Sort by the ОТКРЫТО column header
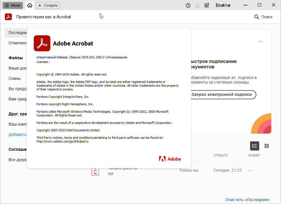The height and width of the screenshot is (204, 281). click(x=220, y=155)
